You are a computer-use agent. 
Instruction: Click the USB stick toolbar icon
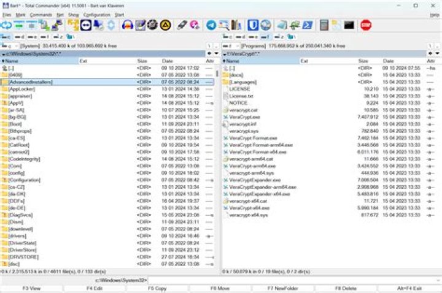point(182,25)
